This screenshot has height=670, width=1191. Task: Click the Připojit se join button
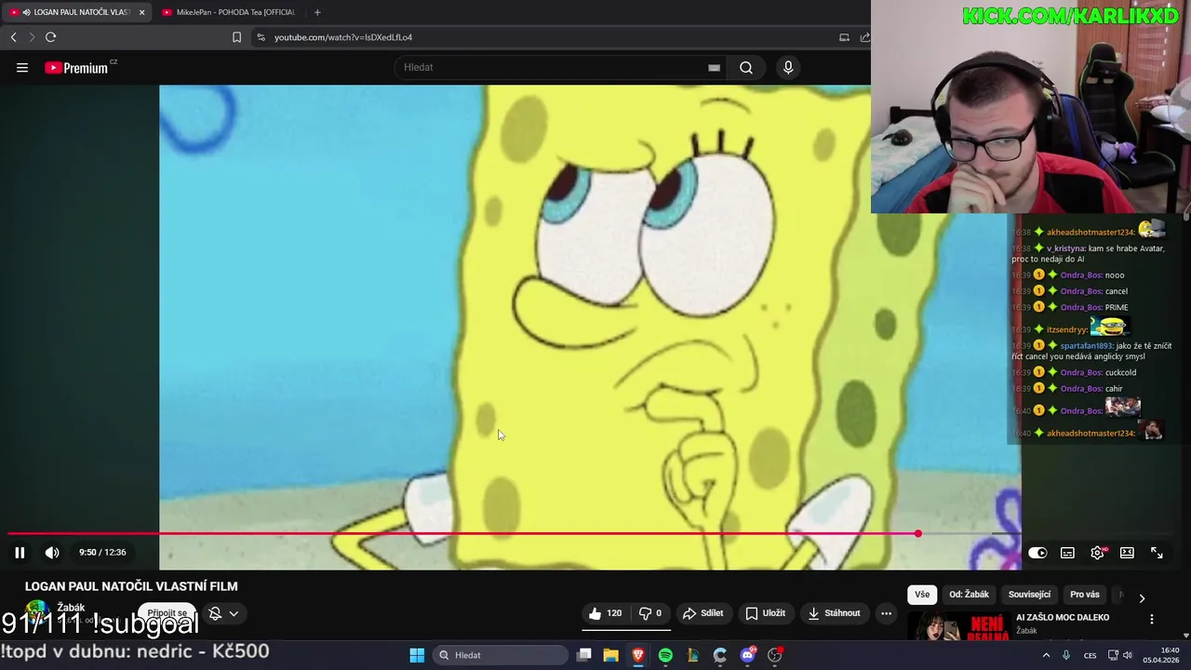167,613
